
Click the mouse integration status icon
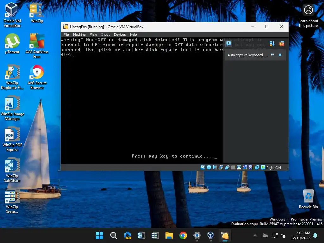click(x=257, y=167)
